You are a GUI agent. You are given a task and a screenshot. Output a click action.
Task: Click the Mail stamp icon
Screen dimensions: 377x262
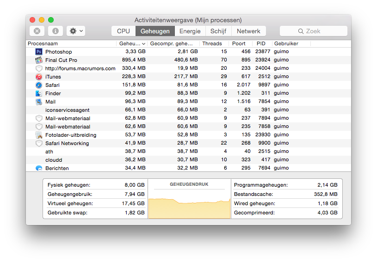(x=39, y=102)
